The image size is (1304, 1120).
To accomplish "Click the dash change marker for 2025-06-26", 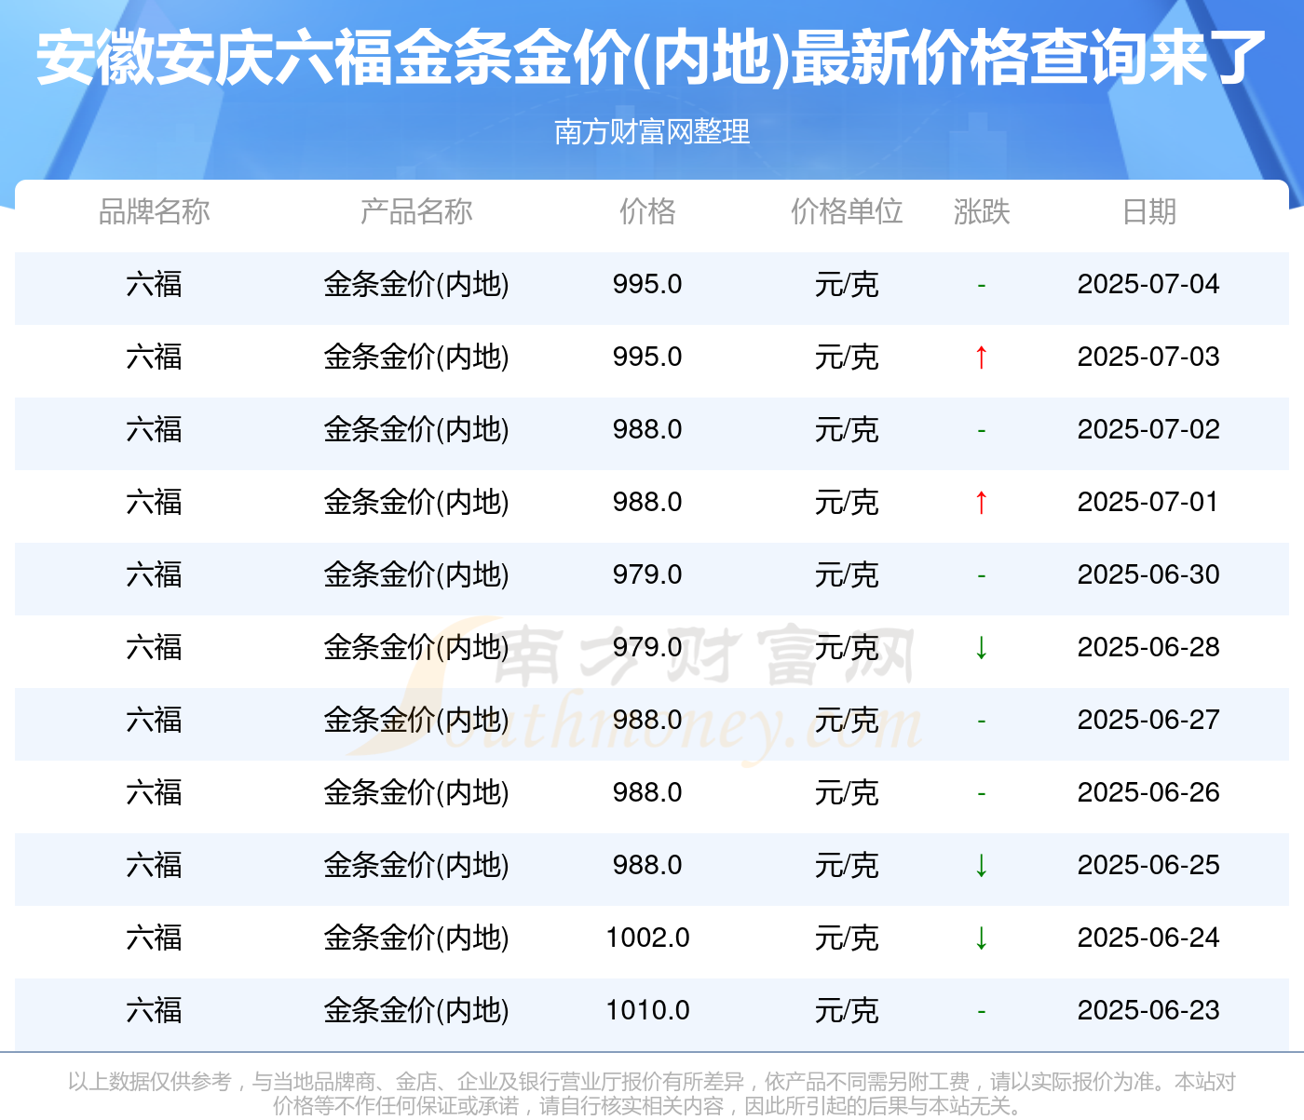I will [981, 793].
